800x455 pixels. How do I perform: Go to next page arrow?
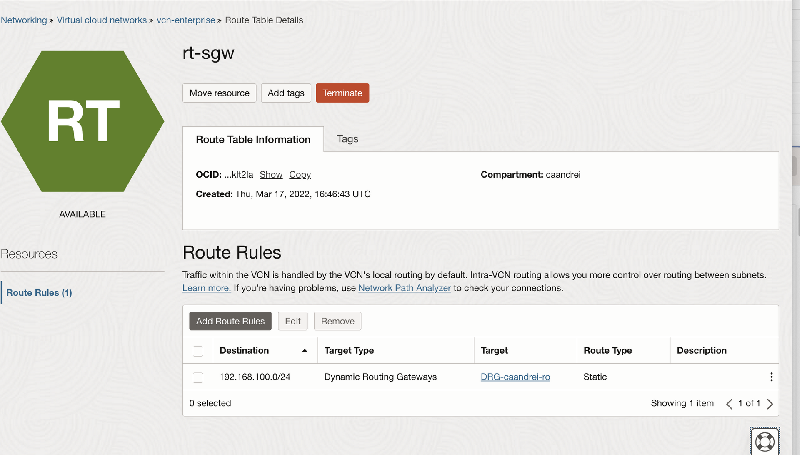[x=770, y=404]
